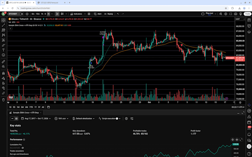
Task: Toggle lock all drawings padlock
Action: click(3, 83)
